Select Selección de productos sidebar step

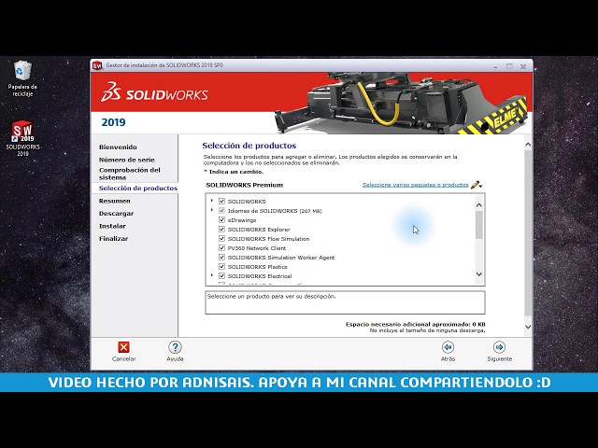[138, 189]
